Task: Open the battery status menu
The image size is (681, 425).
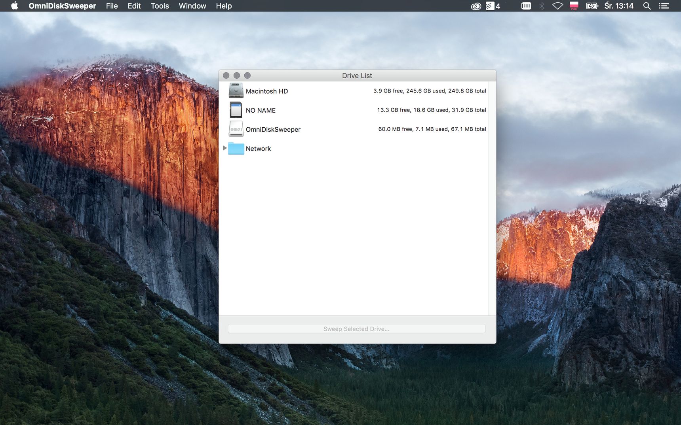Action: pyautogui.click(x=592, y=6)
